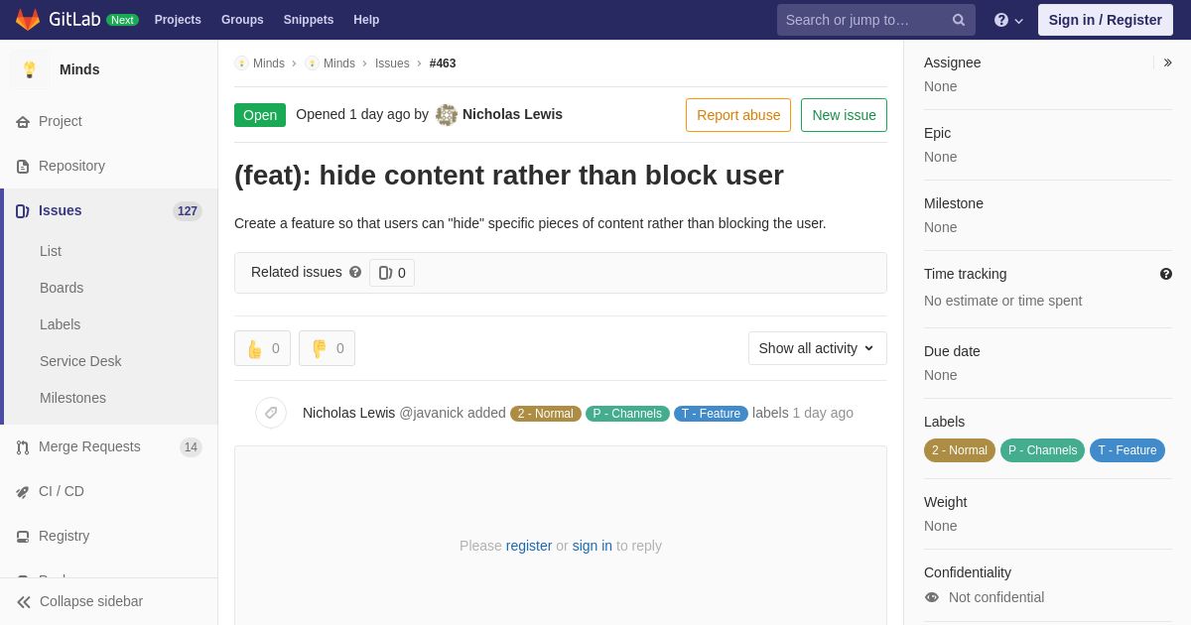Open the Snippets menu item

[309, 20]
